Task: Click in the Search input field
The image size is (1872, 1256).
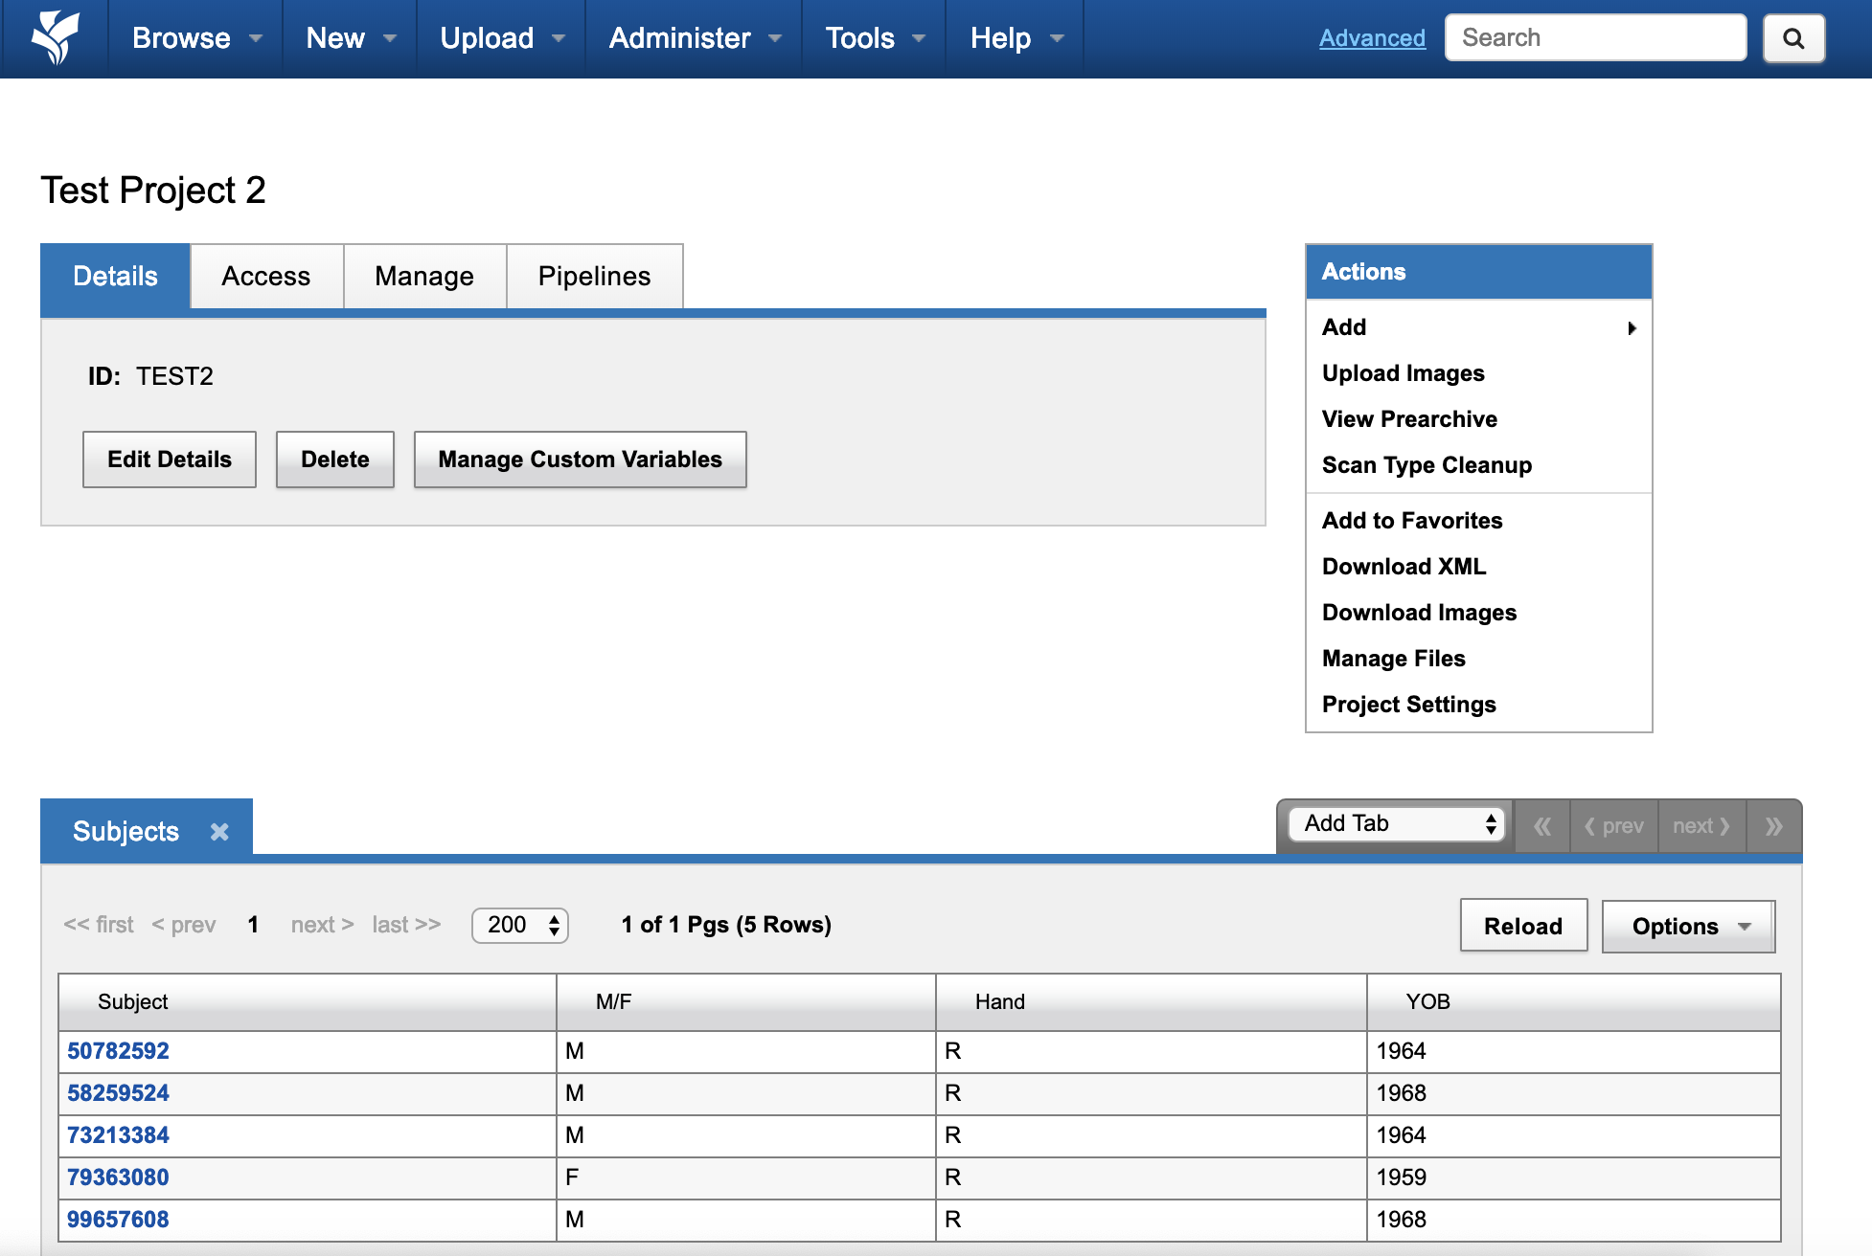Action: tap(1595, 38)
